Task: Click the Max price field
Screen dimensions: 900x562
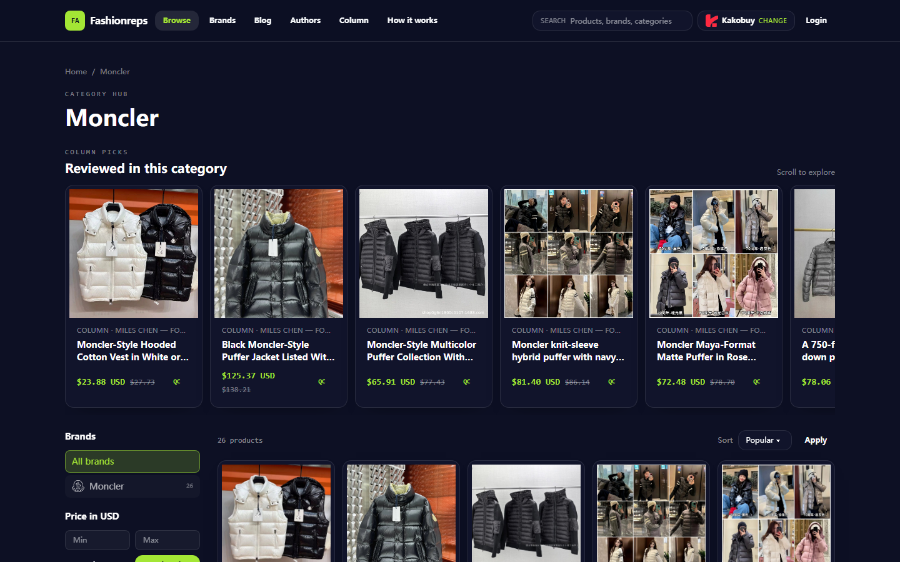Action: point(167,540)
